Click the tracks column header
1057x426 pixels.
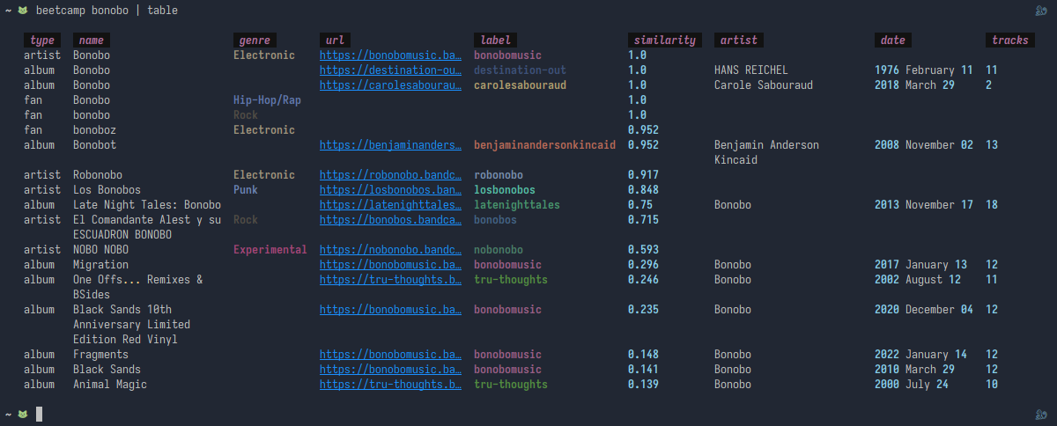click(1009, 40)
